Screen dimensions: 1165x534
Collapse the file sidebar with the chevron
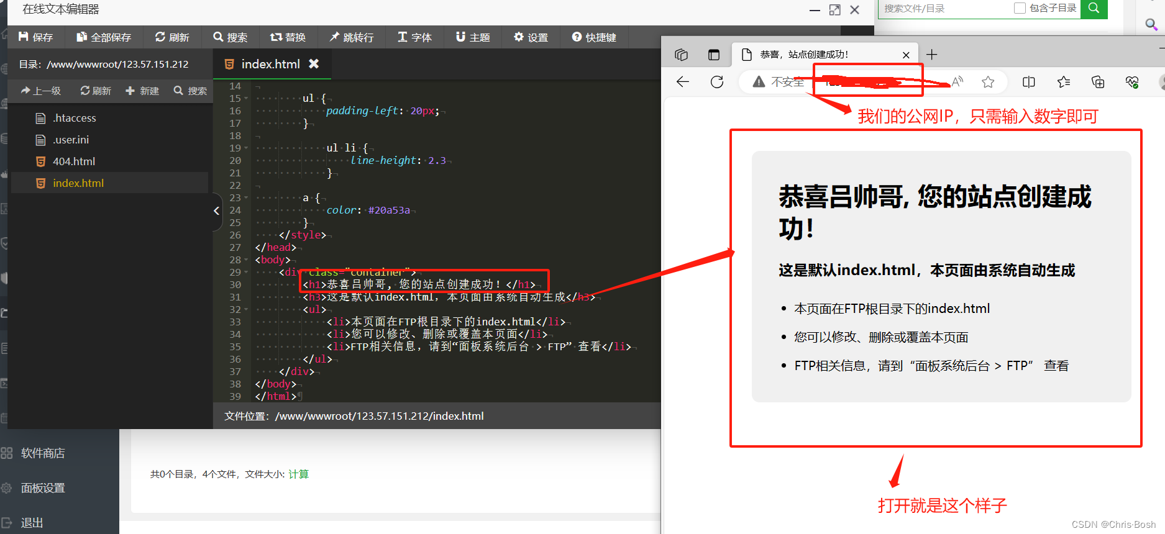pos(216,211)
